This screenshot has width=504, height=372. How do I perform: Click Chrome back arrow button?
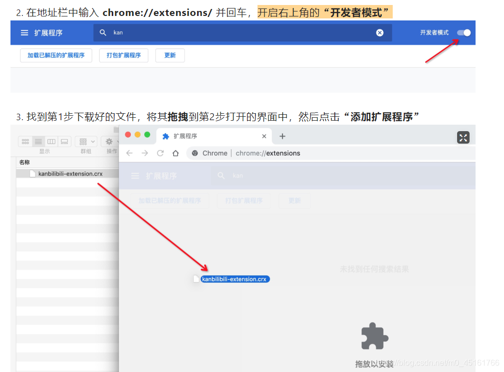129,153
